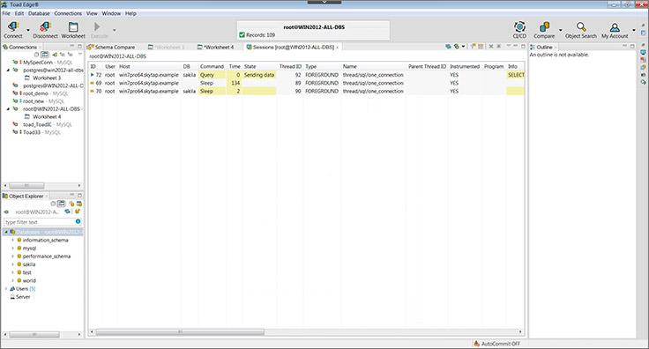Click the AutoCommit OFF status icon

coord(477,344)
